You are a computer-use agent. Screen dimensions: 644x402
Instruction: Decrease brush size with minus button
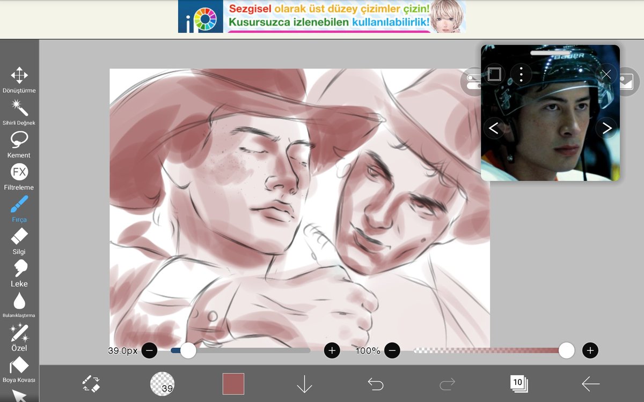click(149, 351)
